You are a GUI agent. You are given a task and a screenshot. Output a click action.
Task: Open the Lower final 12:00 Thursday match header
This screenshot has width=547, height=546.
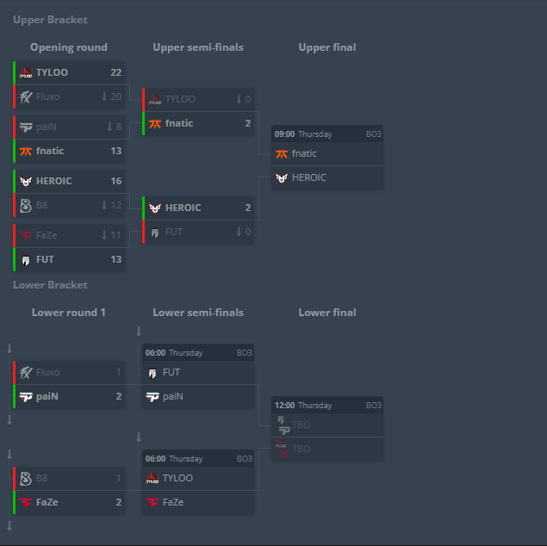click(326, 406)
